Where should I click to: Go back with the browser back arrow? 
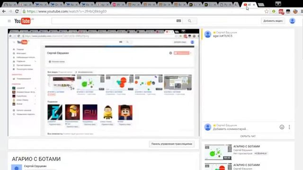[x=4, y=11]
